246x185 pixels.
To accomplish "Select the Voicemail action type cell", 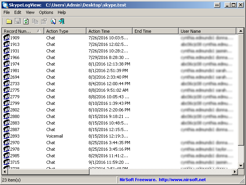I will click(x=55, y=136).
